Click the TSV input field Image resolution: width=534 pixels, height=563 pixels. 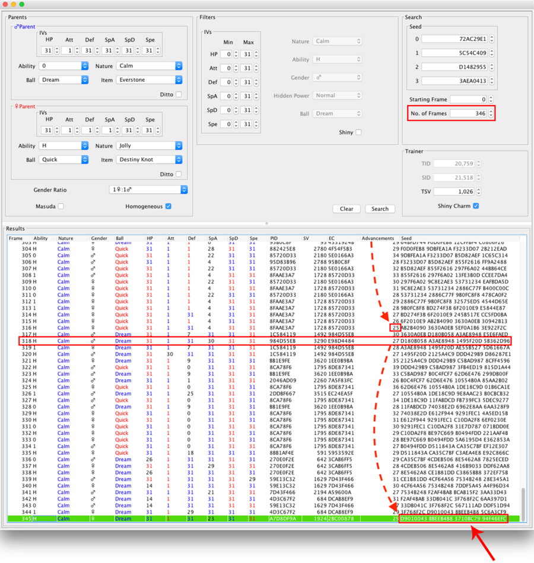454,191
